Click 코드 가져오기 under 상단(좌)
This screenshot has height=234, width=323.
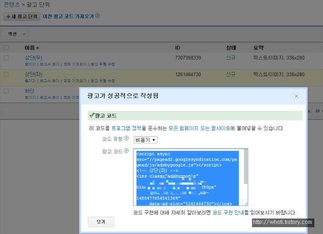coord(75,81)
